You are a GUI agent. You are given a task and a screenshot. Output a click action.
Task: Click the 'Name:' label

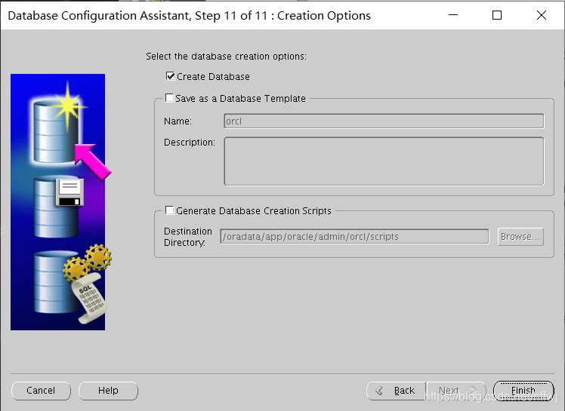tap(178, 121)
